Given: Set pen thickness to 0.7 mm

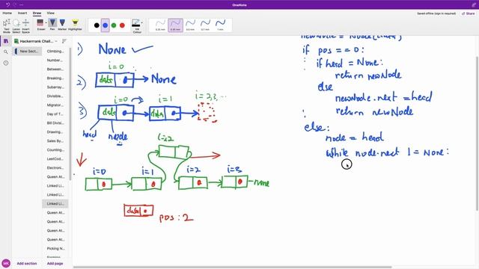Looking at the screenshot, I should point(205,25).
